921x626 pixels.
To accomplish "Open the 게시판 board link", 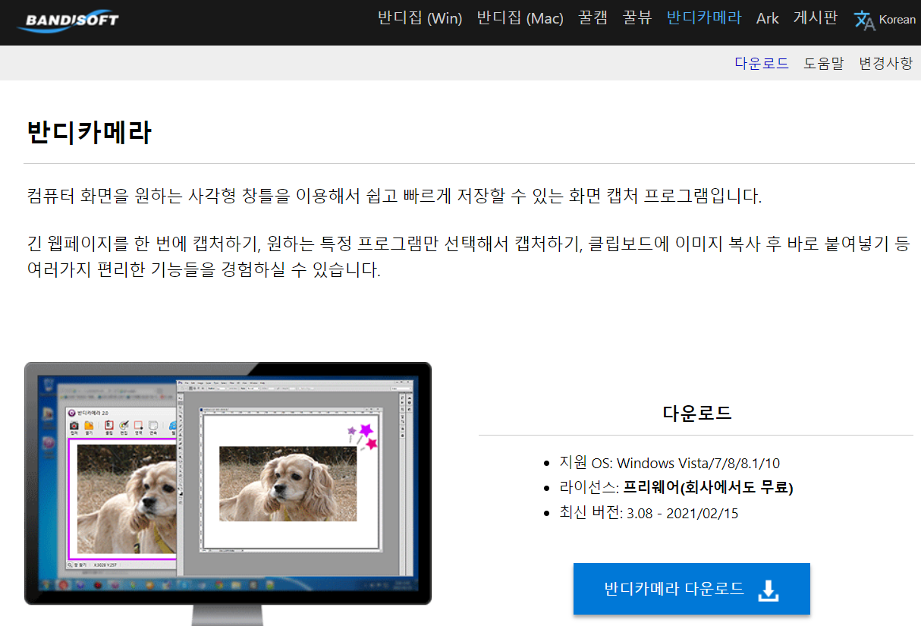I will click(816, 18).
